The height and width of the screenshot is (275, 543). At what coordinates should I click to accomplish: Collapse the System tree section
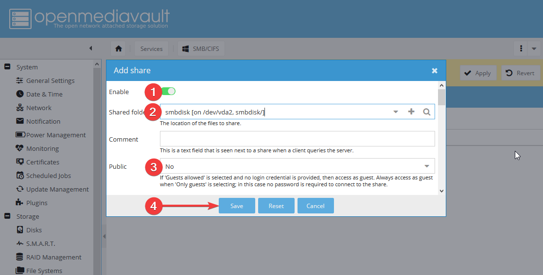pyautogui.click(x=7, y=67)
